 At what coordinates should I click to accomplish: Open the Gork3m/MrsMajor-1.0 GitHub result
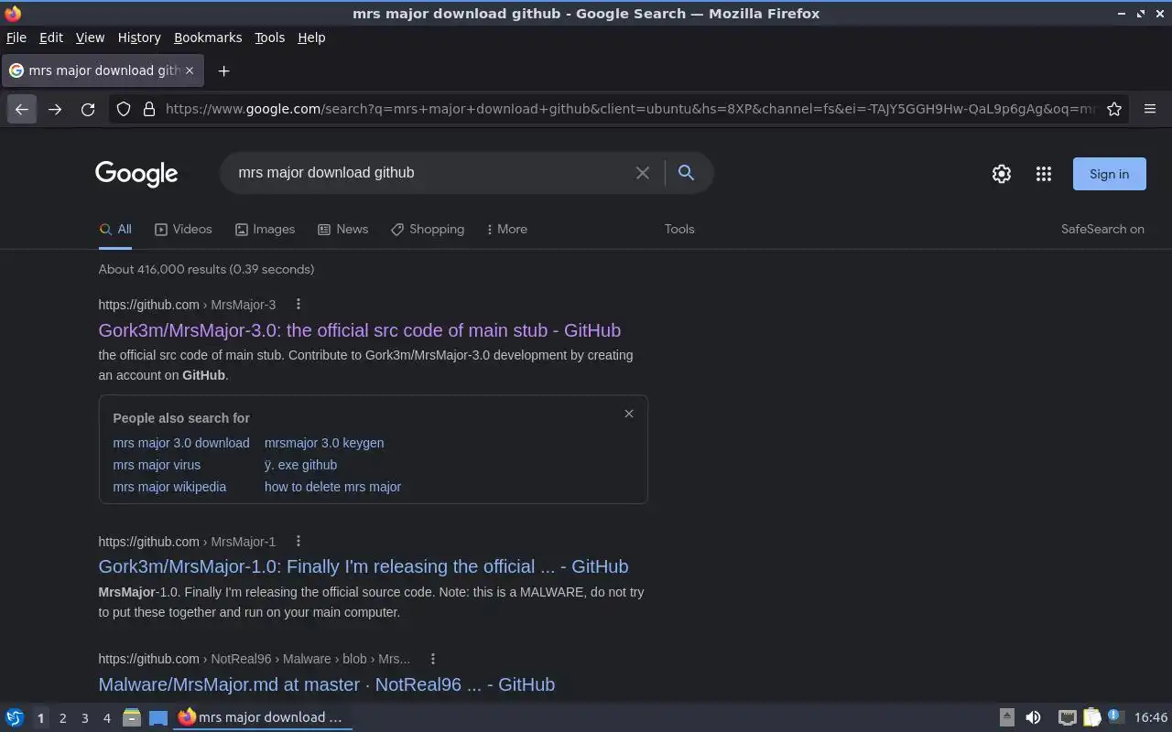pyautogui.click(x=364, y=566)
